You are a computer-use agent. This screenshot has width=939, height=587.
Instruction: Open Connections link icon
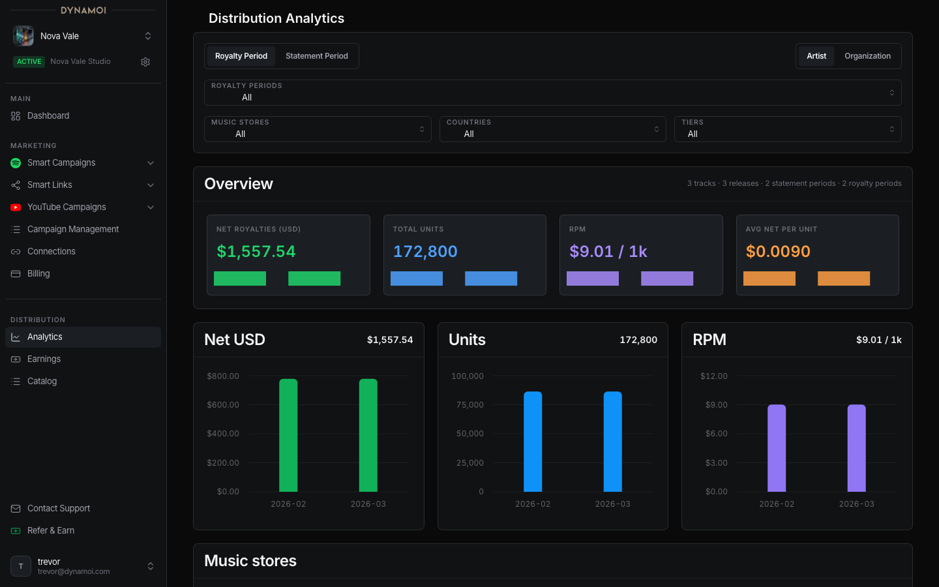coord(16,252)
